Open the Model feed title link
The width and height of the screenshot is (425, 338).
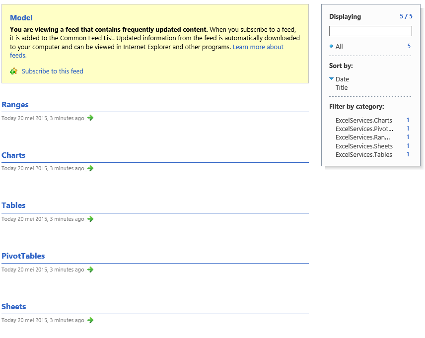[x=21, y=17]
